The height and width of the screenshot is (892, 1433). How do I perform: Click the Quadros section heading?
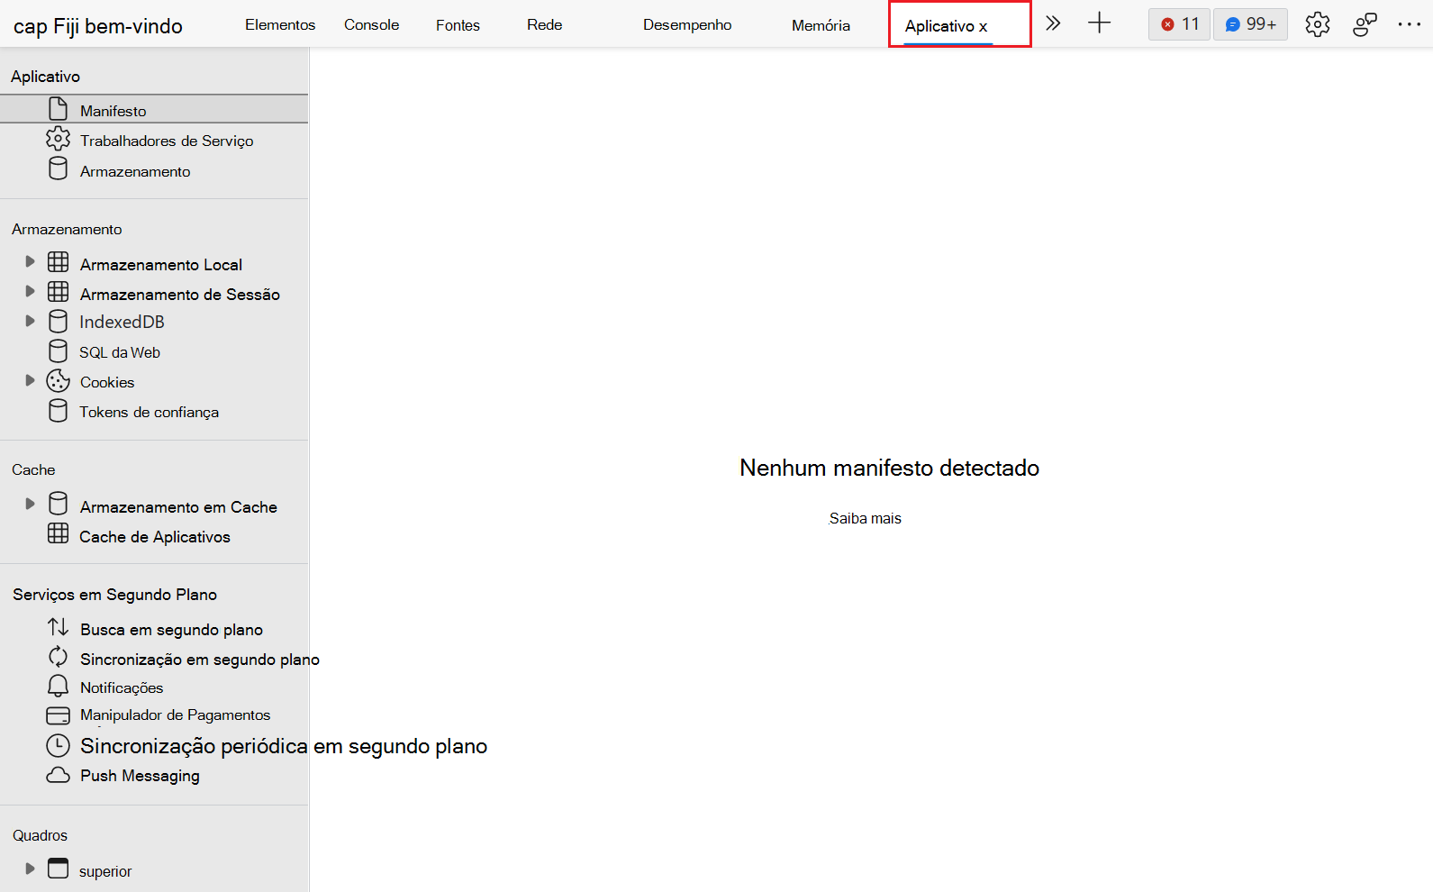click(x=40, y=835)
